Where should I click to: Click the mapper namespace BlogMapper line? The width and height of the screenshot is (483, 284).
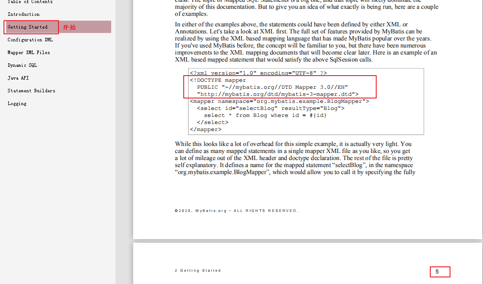pyautogui.click(x=280, y=102)
